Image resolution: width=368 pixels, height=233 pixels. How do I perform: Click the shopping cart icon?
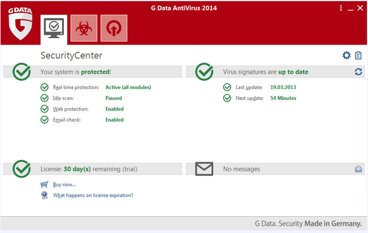[44, 184]
